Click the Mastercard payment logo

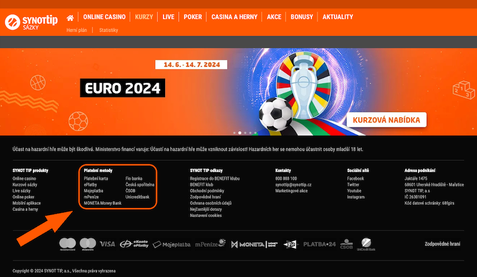coord(67,244)
